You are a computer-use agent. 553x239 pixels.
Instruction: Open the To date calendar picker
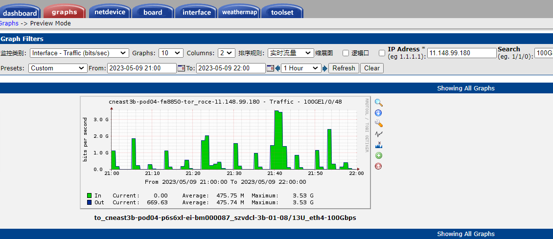pos(271,68)
